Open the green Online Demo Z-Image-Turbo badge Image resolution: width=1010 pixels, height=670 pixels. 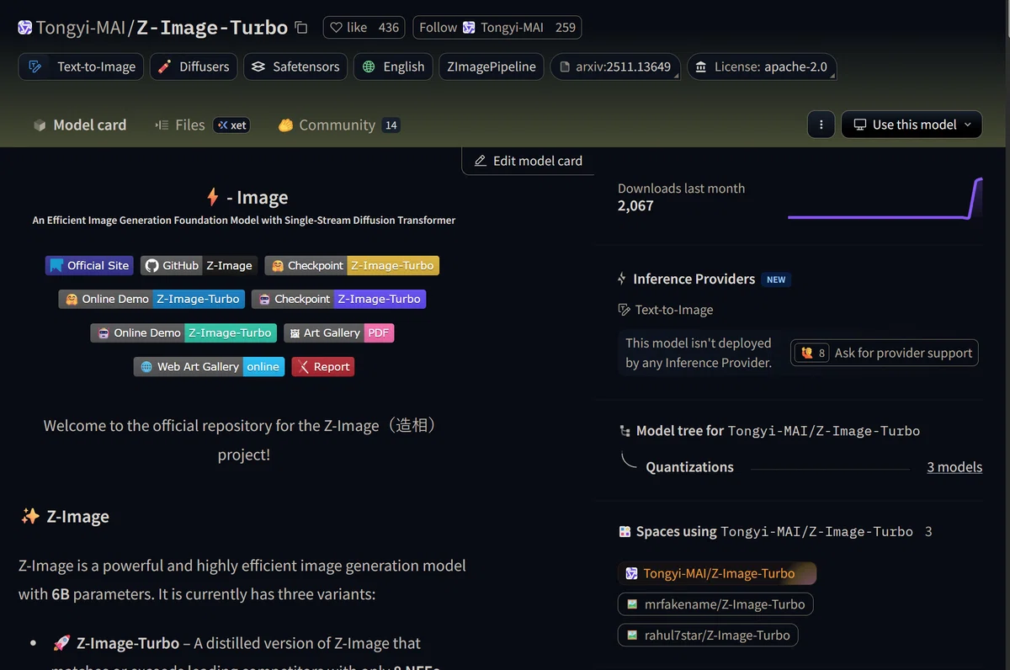coord(184,332)
